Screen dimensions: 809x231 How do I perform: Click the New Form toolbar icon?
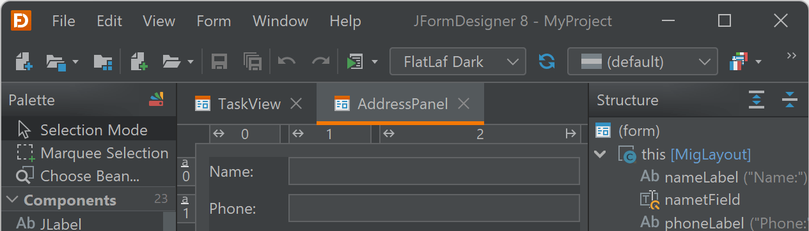(x=139, y=62)
